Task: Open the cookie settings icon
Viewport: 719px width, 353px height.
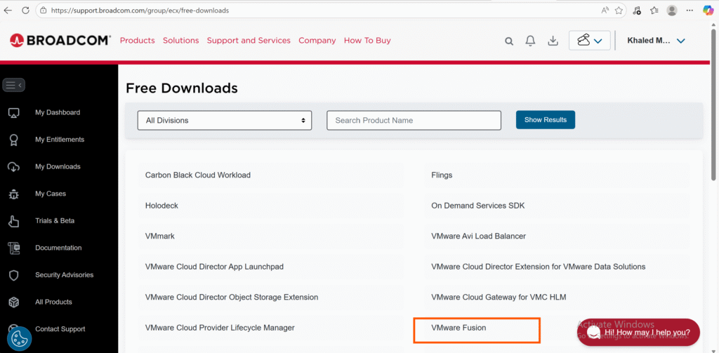Action: coord(19,338)
